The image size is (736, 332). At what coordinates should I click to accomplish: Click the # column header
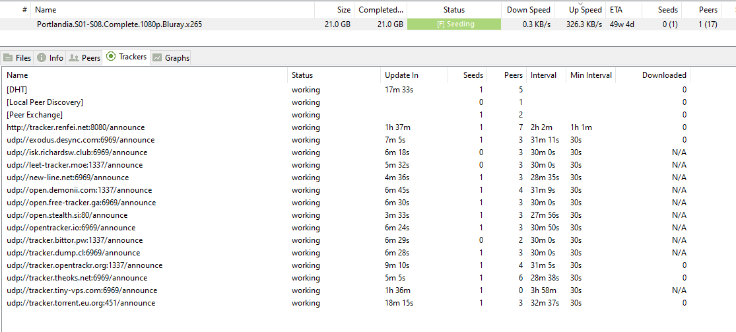[x=16, y=10]
